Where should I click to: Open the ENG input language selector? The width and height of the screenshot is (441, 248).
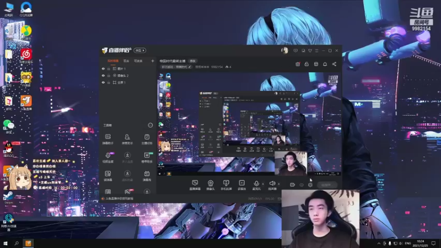click(x=408, y=244)
